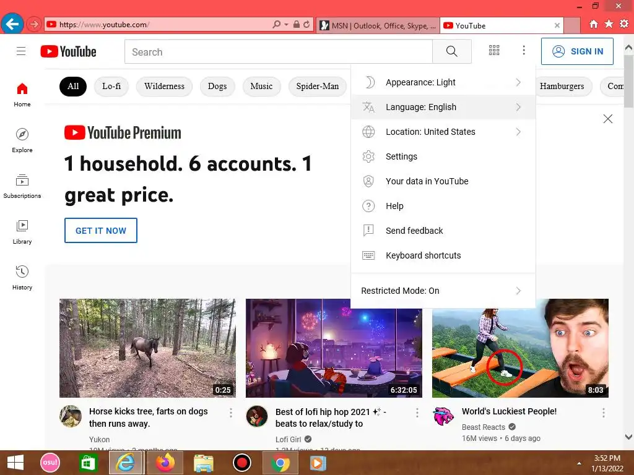Viewport: 634px width, 475px height.
Task: Click the Yukon channel avatar
Action: pos(71,416)
